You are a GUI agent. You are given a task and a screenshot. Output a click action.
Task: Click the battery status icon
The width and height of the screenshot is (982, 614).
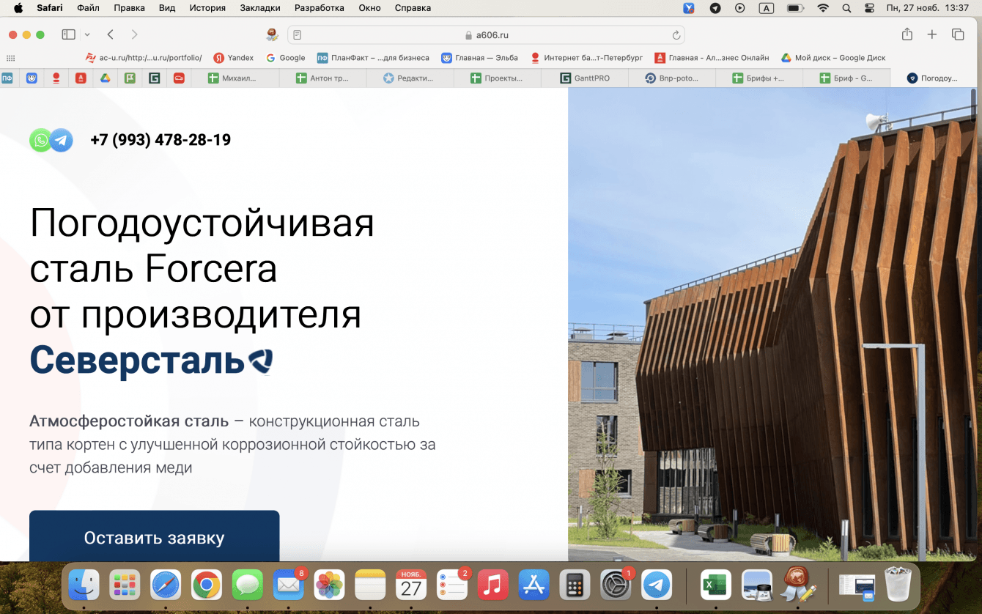(795, 8)
